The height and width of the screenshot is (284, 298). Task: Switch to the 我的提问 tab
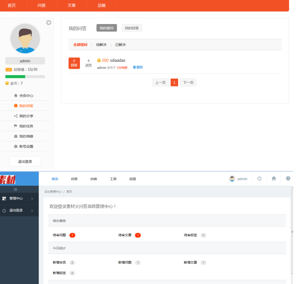[107, 28]
